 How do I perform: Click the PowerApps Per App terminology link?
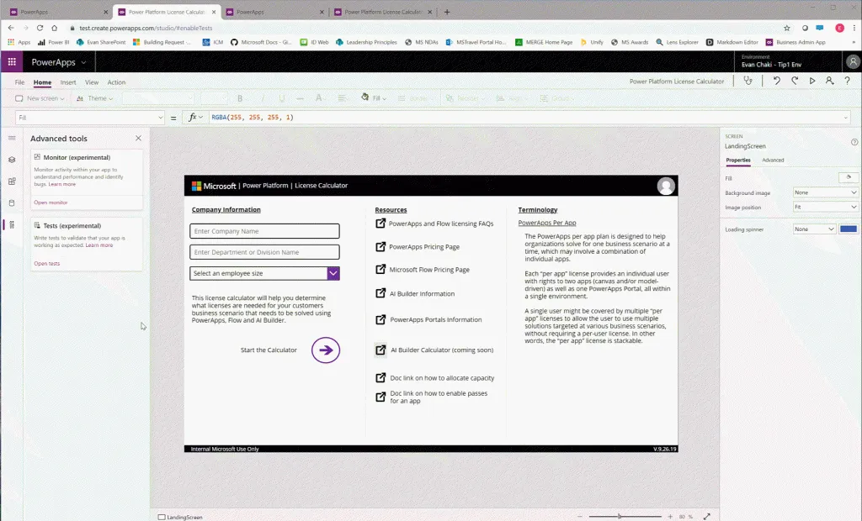pyautogui.click(x=547, y=223)
